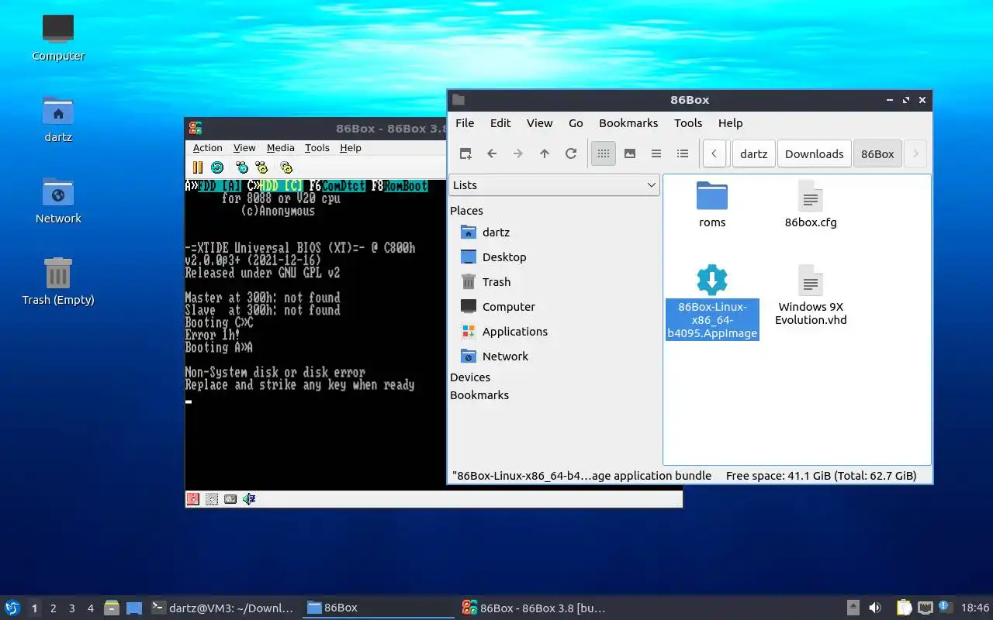This screenshot has height=620, width=993.
Task: Select the 86Box path button
Action: tap(877, 153)
